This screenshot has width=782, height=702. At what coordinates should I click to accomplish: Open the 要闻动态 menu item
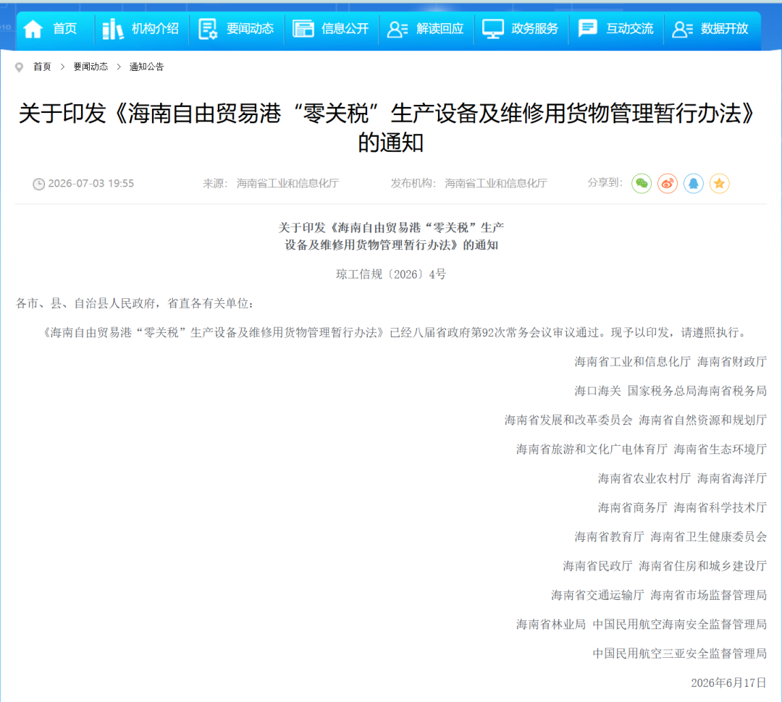pyautogui.click(x=250, y=28)
